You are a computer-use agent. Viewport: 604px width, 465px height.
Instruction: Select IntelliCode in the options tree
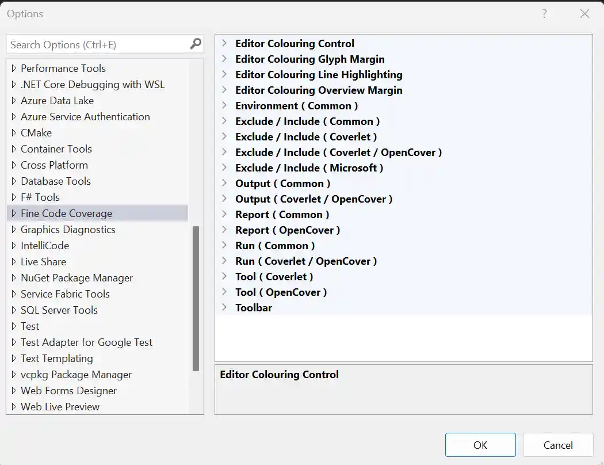(45, 245)
